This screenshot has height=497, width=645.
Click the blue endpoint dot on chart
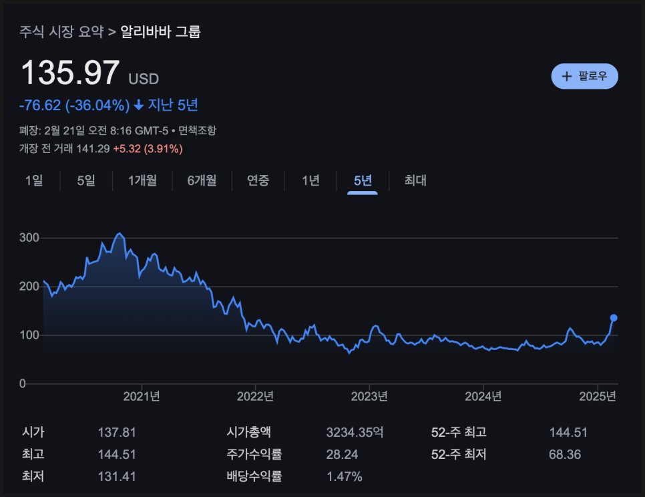tap(614, 317)
